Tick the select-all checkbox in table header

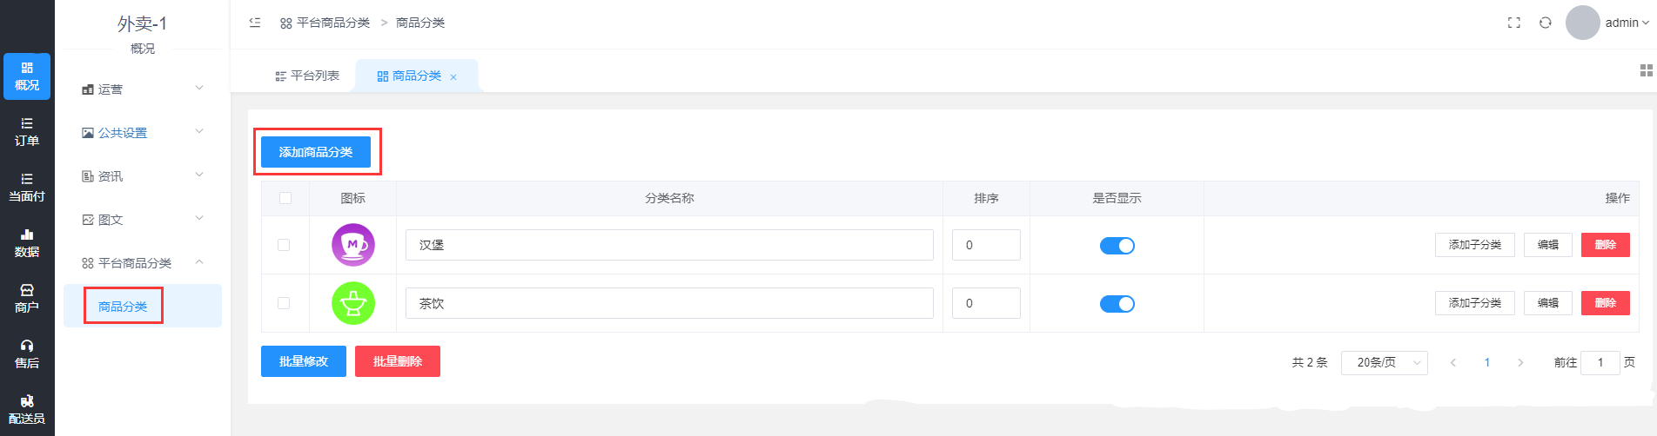(x=285, y=198)
